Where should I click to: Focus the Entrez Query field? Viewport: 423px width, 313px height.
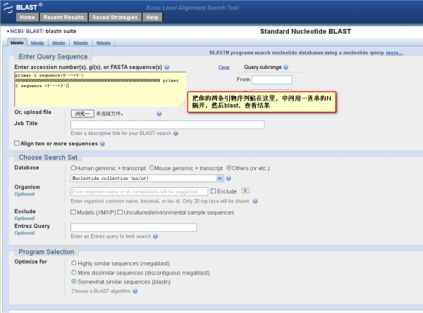[133, 227]
